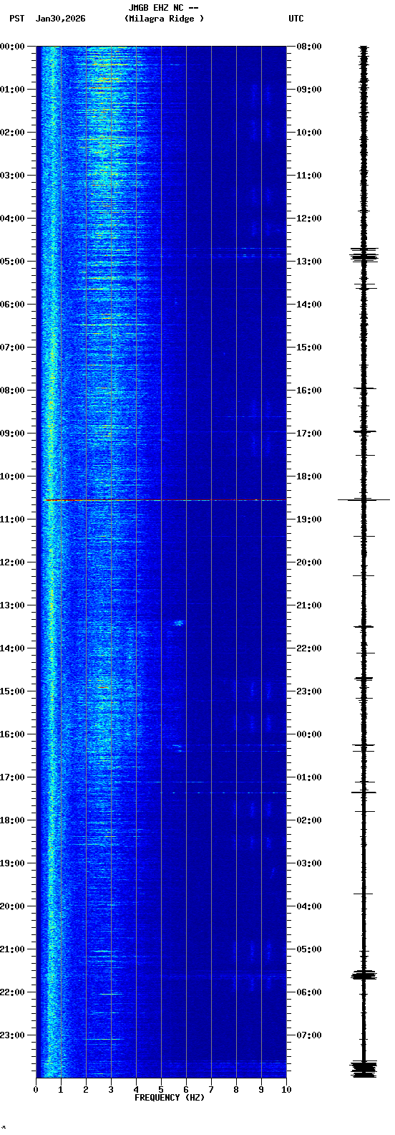
Task: Click the UTC axis '21:00' label
Action: point(309,605)
